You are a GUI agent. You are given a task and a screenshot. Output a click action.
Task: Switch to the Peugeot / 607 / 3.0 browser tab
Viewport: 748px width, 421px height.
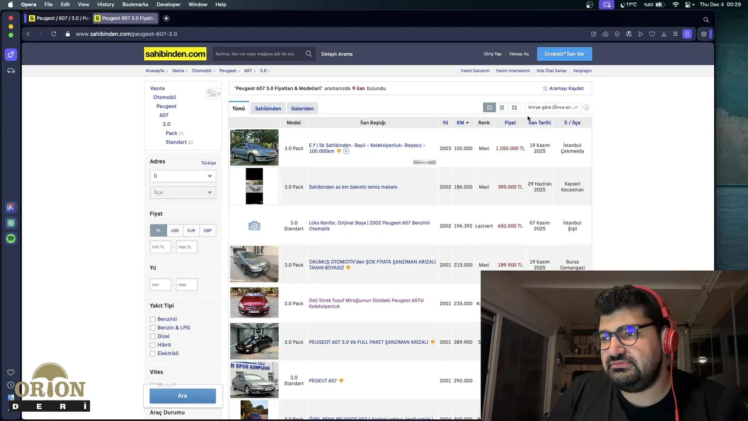click(58, 18)
